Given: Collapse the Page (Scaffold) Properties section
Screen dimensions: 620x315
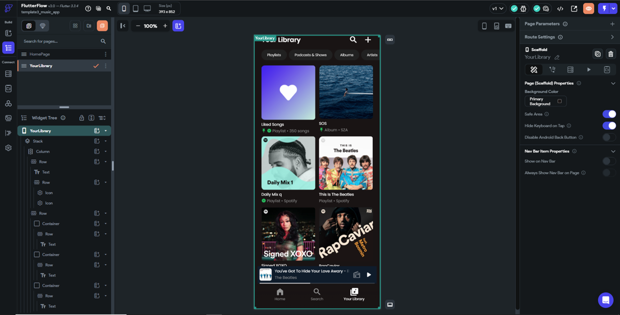Looking at the screenshot, I should (613, 83).
